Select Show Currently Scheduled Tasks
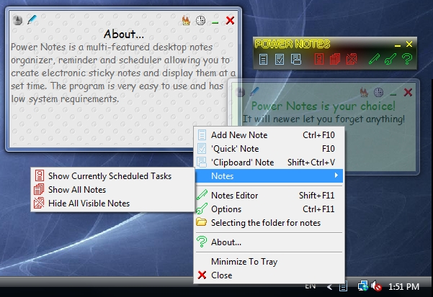This screenshot has width=433, height=297. [x=112, y=176]
